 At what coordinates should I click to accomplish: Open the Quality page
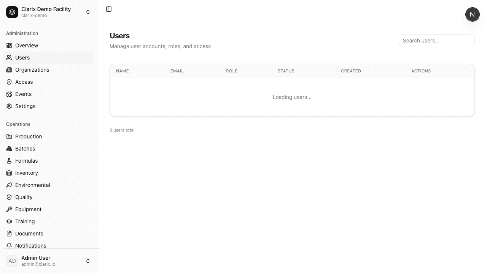pyautogui.click(x=48, y=197)
